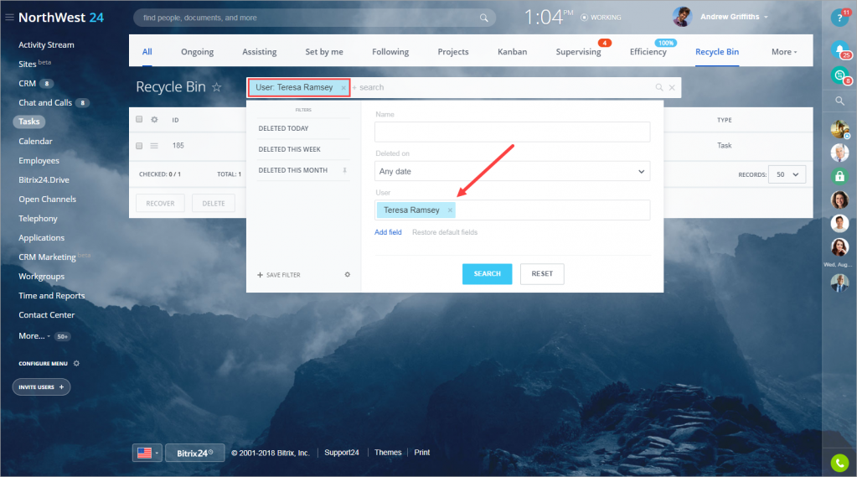Click the magnifier in the top search bar
The height and width of the screenshot is (477, 857).
pyautogui.click(x=483, y=18)
